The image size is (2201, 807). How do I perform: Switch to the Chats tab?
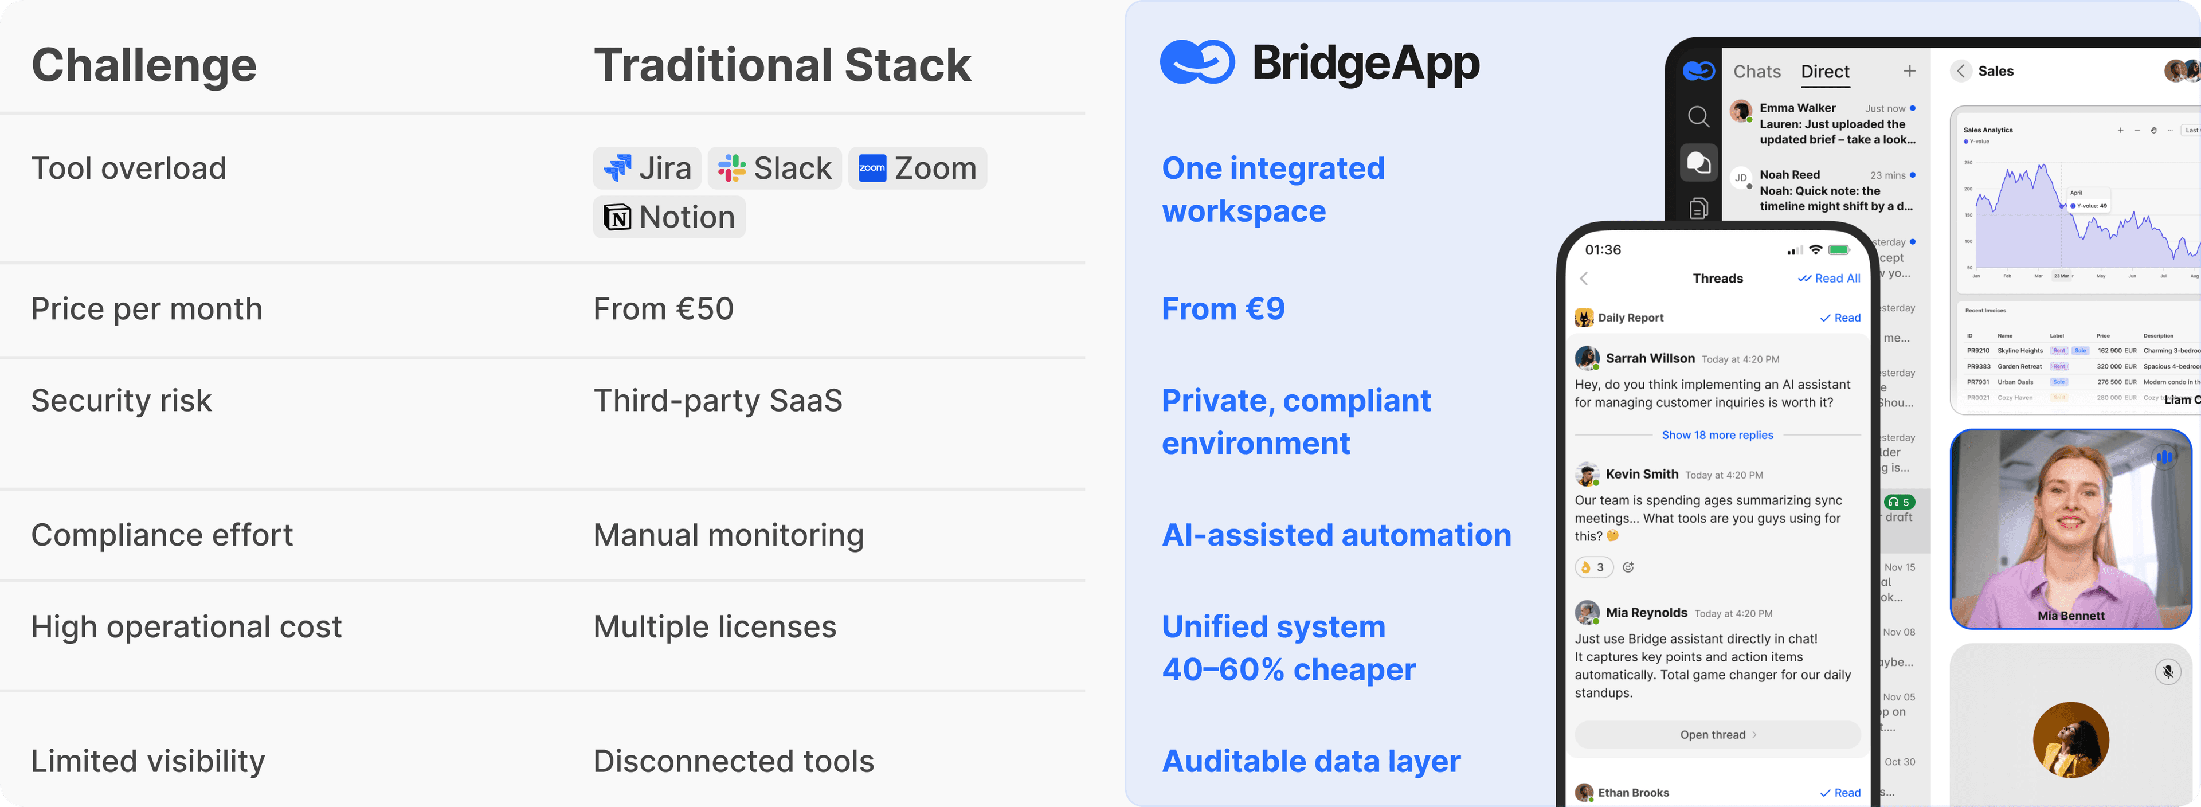[1757, 72]
